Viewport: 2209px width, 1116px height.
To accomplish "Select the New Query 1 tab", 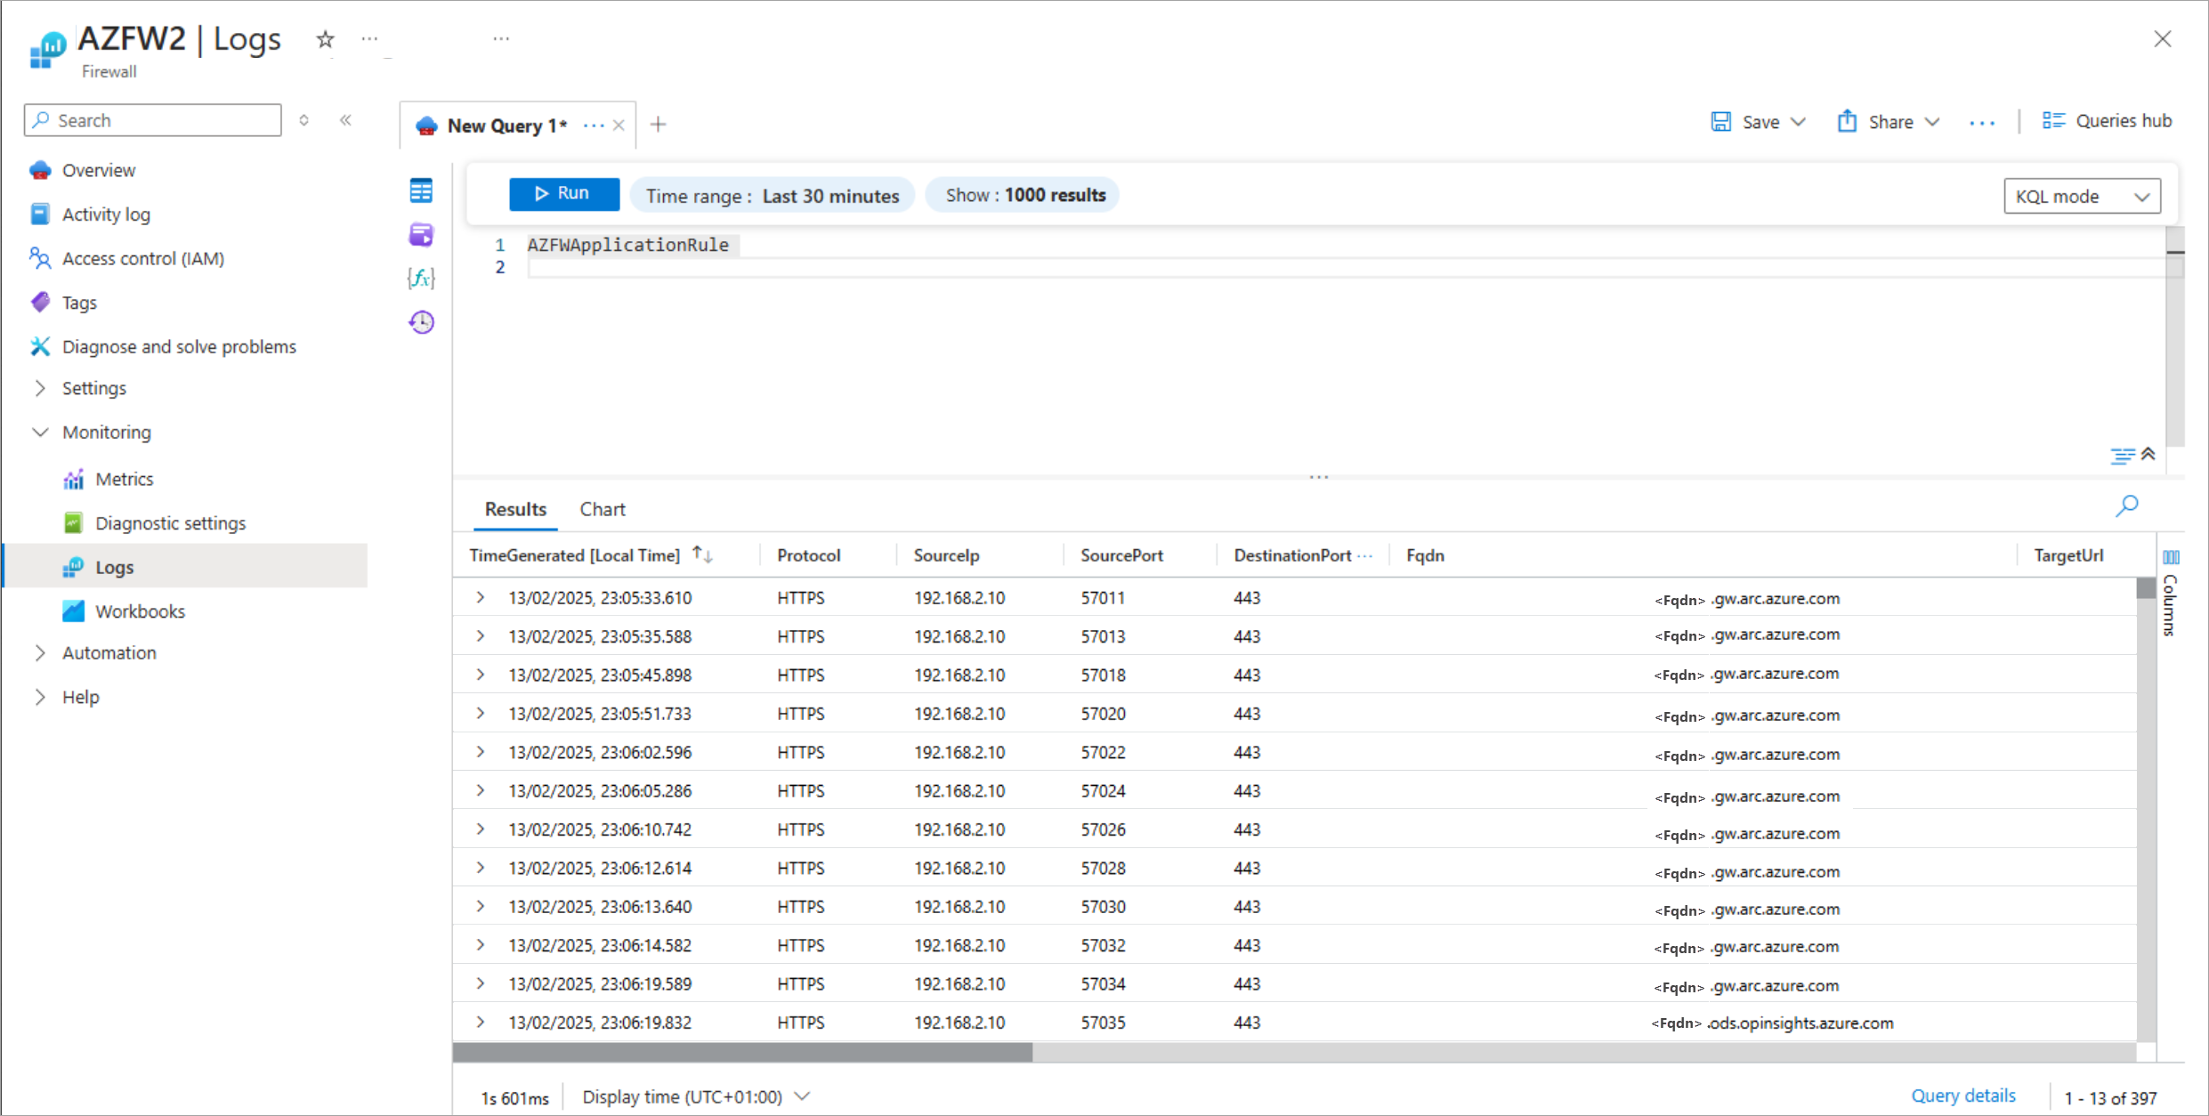I will [507, 125].
